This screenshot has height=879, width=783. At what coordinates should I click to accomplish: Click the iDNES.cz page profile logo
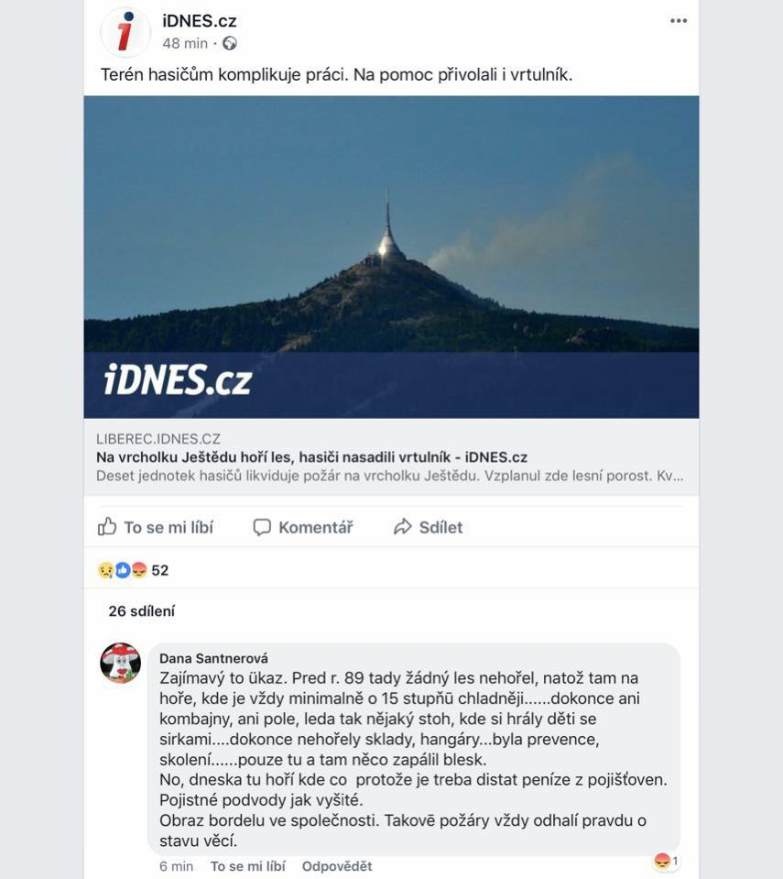click(x=125, y=32)
